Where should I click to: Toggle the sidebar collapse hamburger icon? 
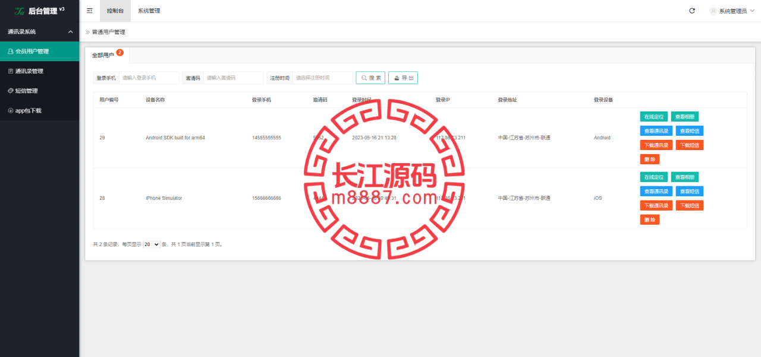(89, 11)
